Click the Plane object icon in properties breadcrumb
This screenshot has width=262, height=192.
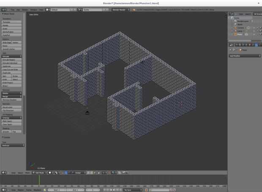point(240,50)
